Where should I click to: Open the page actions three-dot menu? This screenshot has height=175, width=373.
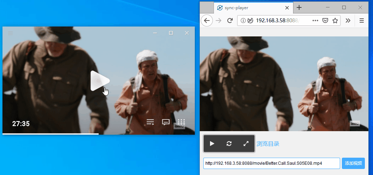point(315,21)
